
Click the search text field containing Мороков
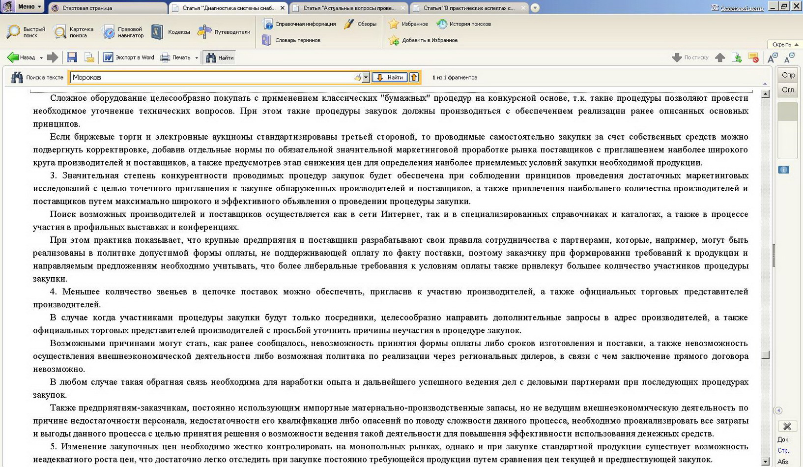click(211, 77)
